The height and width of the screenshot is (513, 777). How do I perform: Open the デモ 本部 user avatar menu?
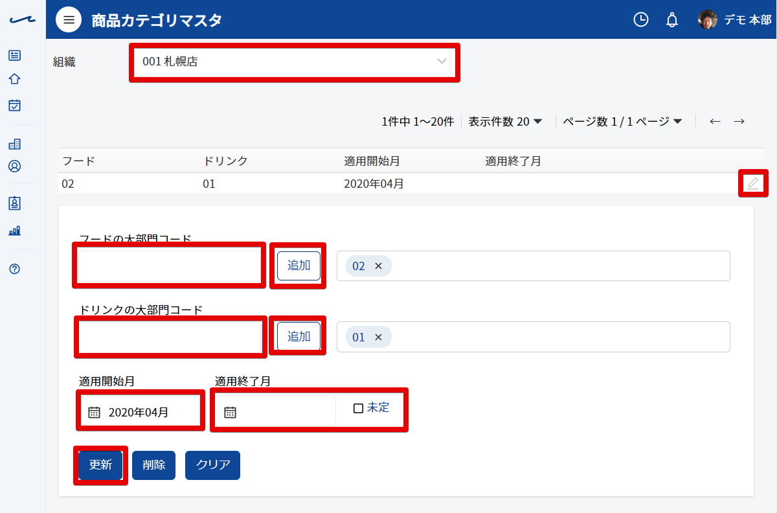pos(735,19)
